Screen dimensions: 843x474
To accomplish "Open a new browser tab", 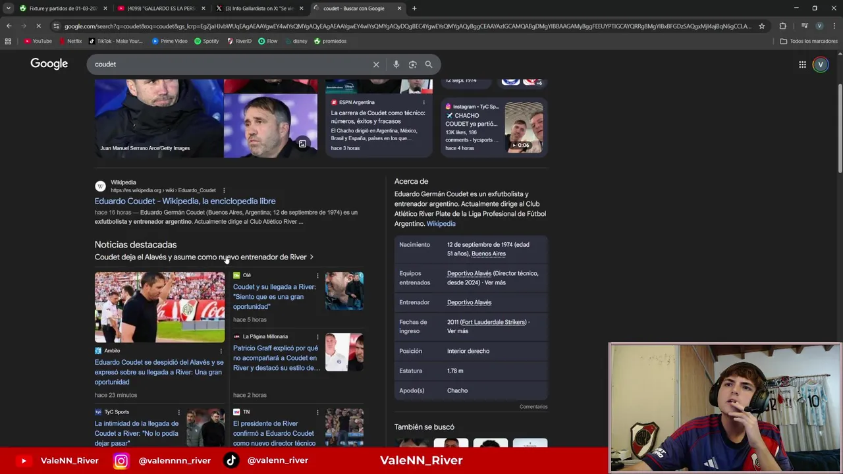I will (x=414, y=9).
